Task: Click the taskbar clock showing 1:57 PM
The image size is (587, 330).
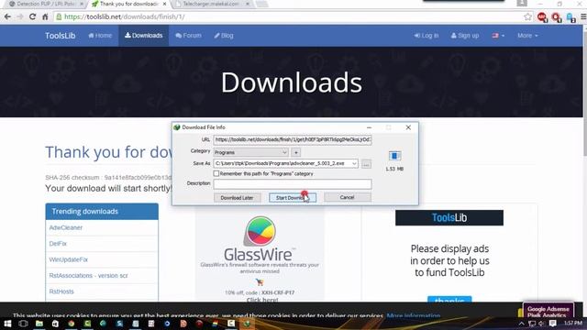Action: click(x=572, y=323)
